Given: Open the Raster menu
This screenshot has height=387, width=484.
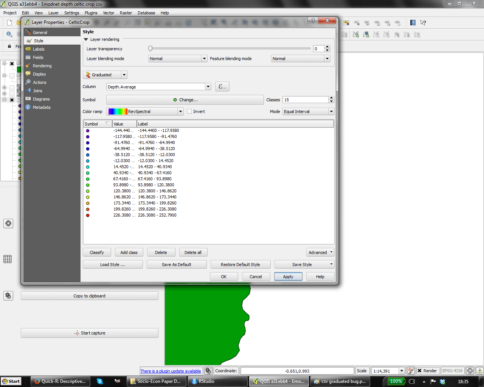Looking at the screenshot, I should (126, 12).
